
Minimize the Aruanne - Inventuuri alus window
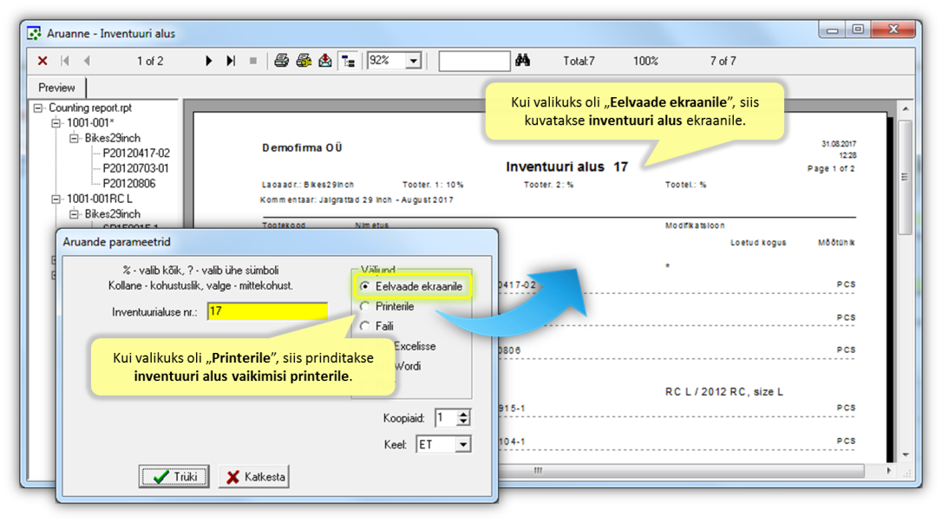click(x=832, y=30)
